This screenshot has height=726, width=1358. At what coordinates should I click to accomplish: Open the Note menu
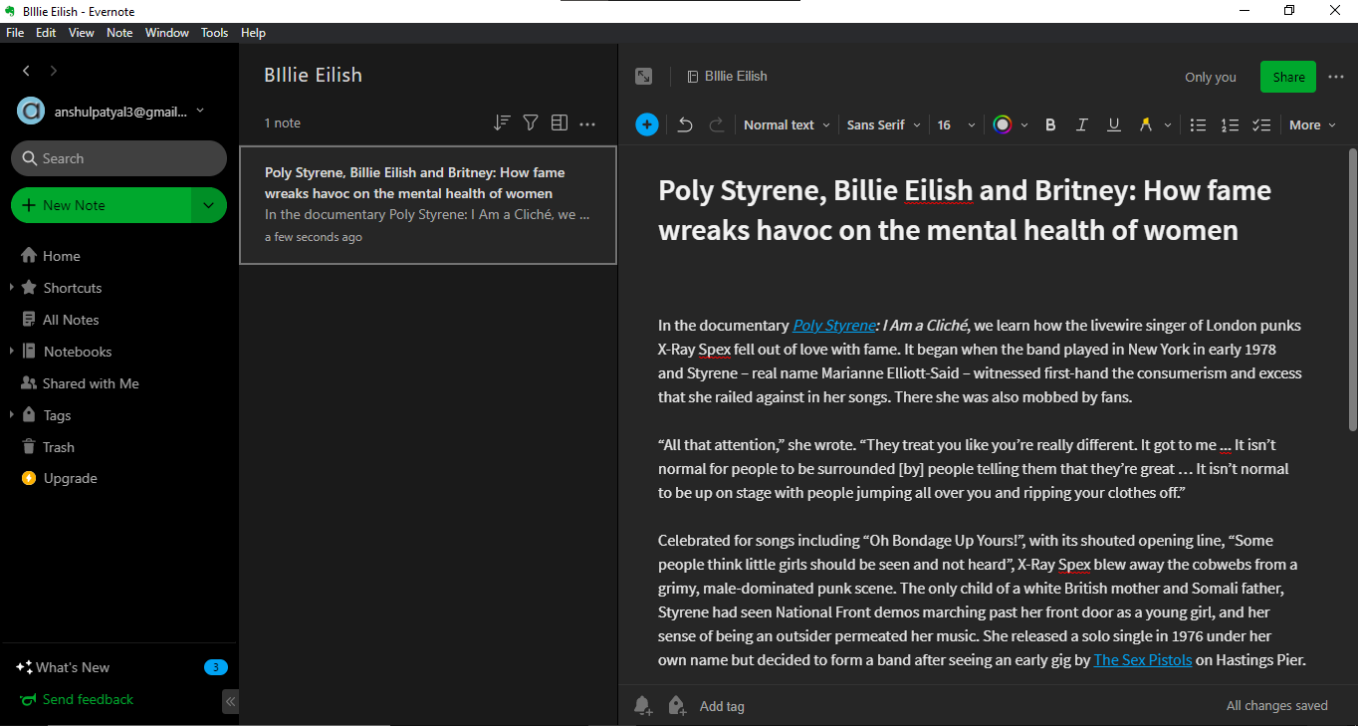[119, 33]
